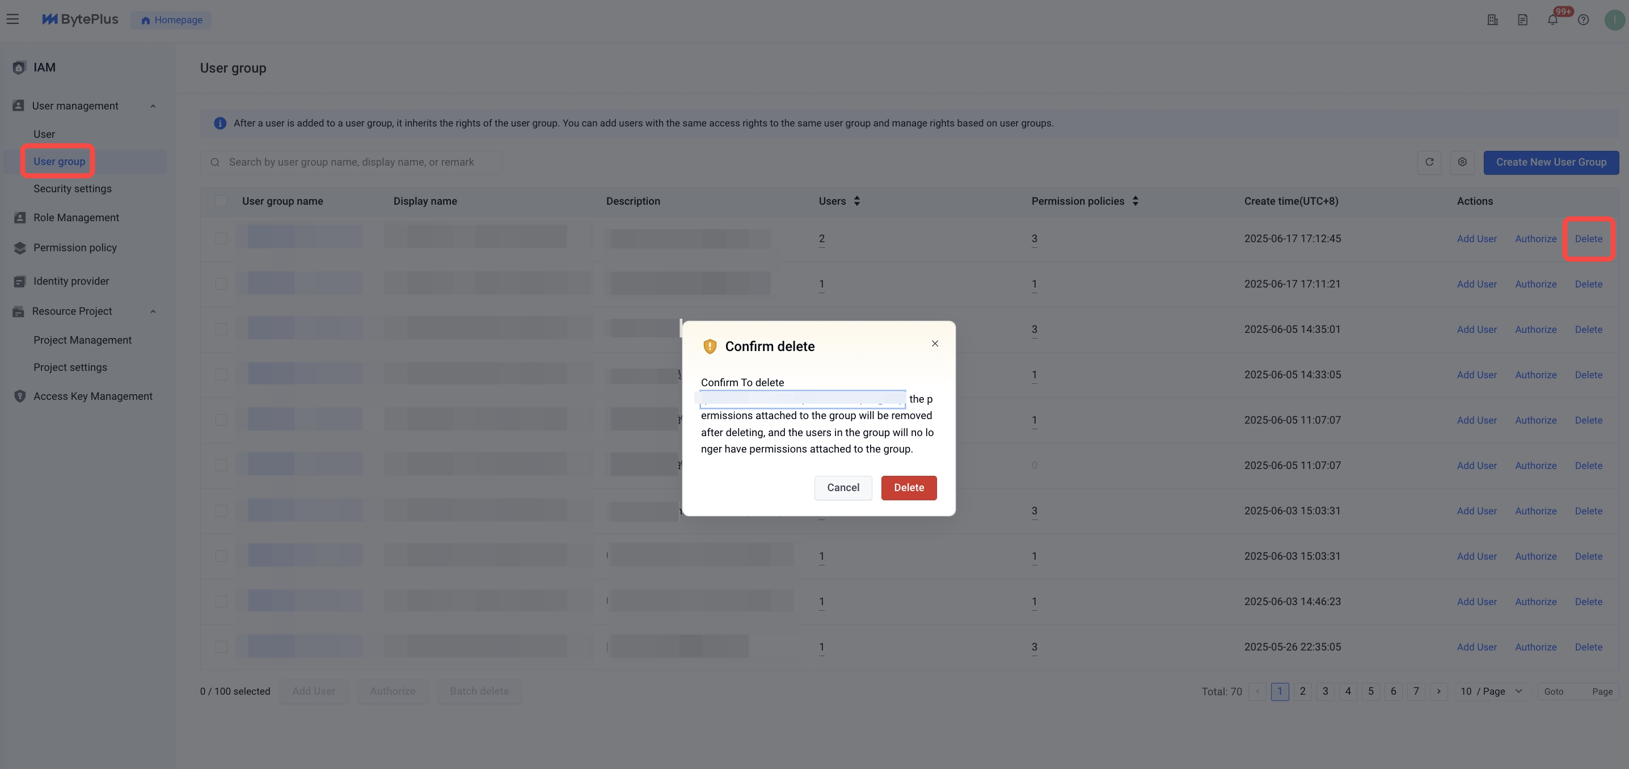1629x769 pixels.
Task: Go to Security settings menu item
Action: (72, 188)
